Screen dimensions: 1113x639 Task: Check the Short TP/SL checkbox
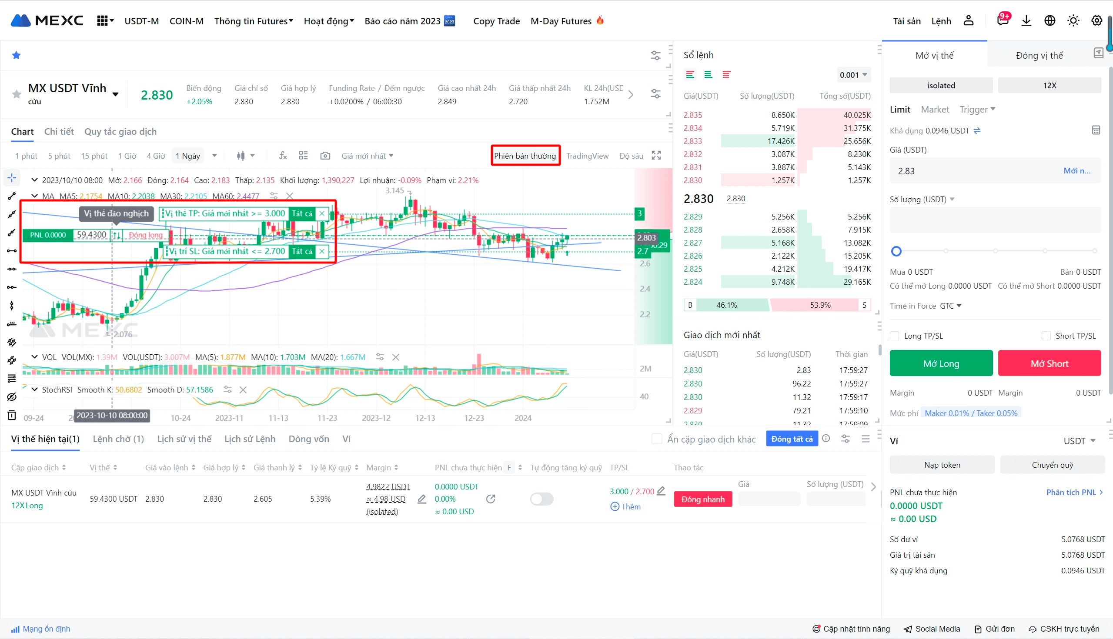[1046, 336]
